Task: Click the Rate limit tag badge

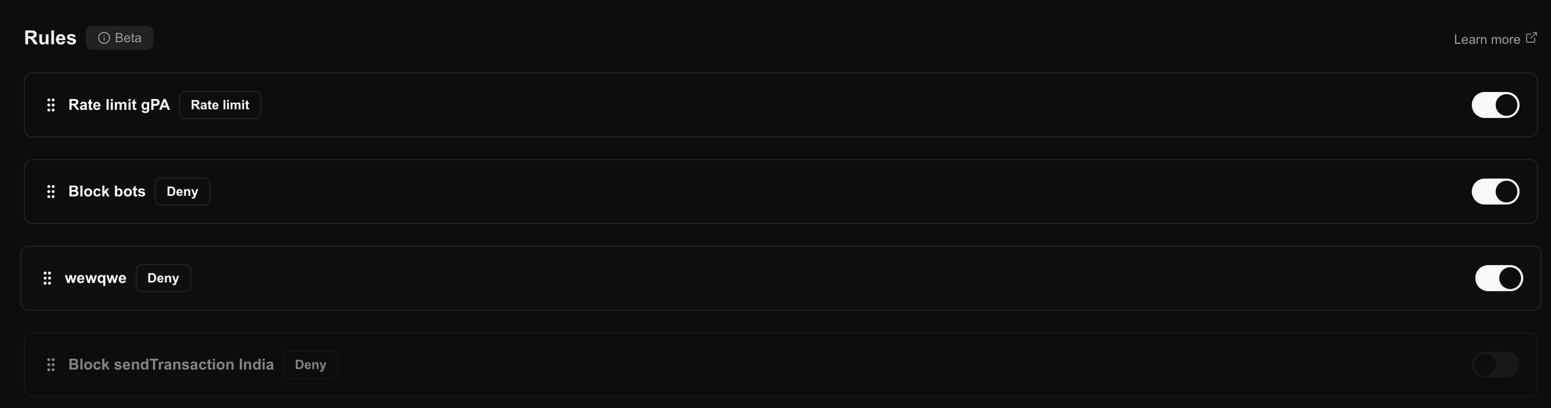Action: point(220,105)
